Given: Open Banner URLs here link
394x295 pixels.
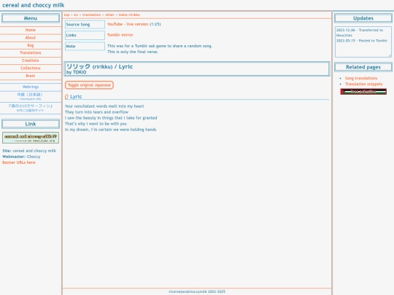Looking at the screenshot, I should (19, 162).
